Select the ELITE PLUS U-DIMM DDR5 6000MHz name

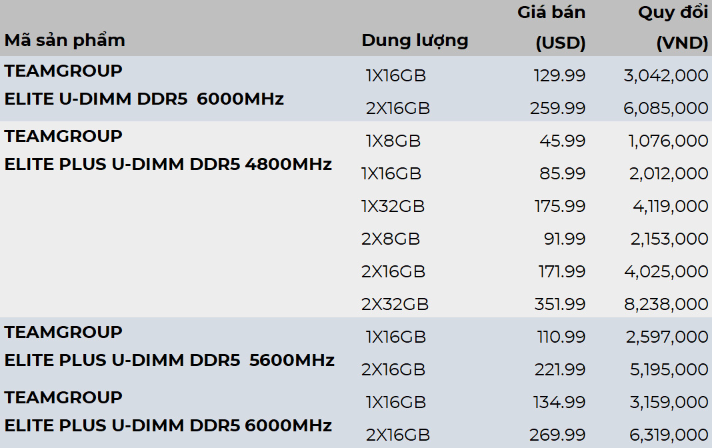(x=168, y=425)
